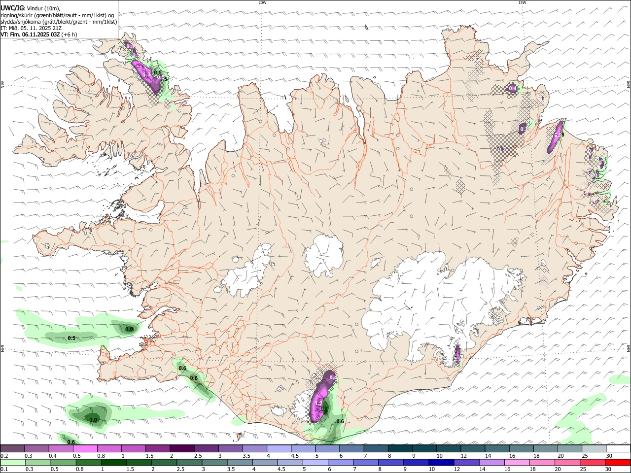Click the light pink rain legend swatch labeled 16
This screenshot has width=631, height=473.
[x=517, y=463]
